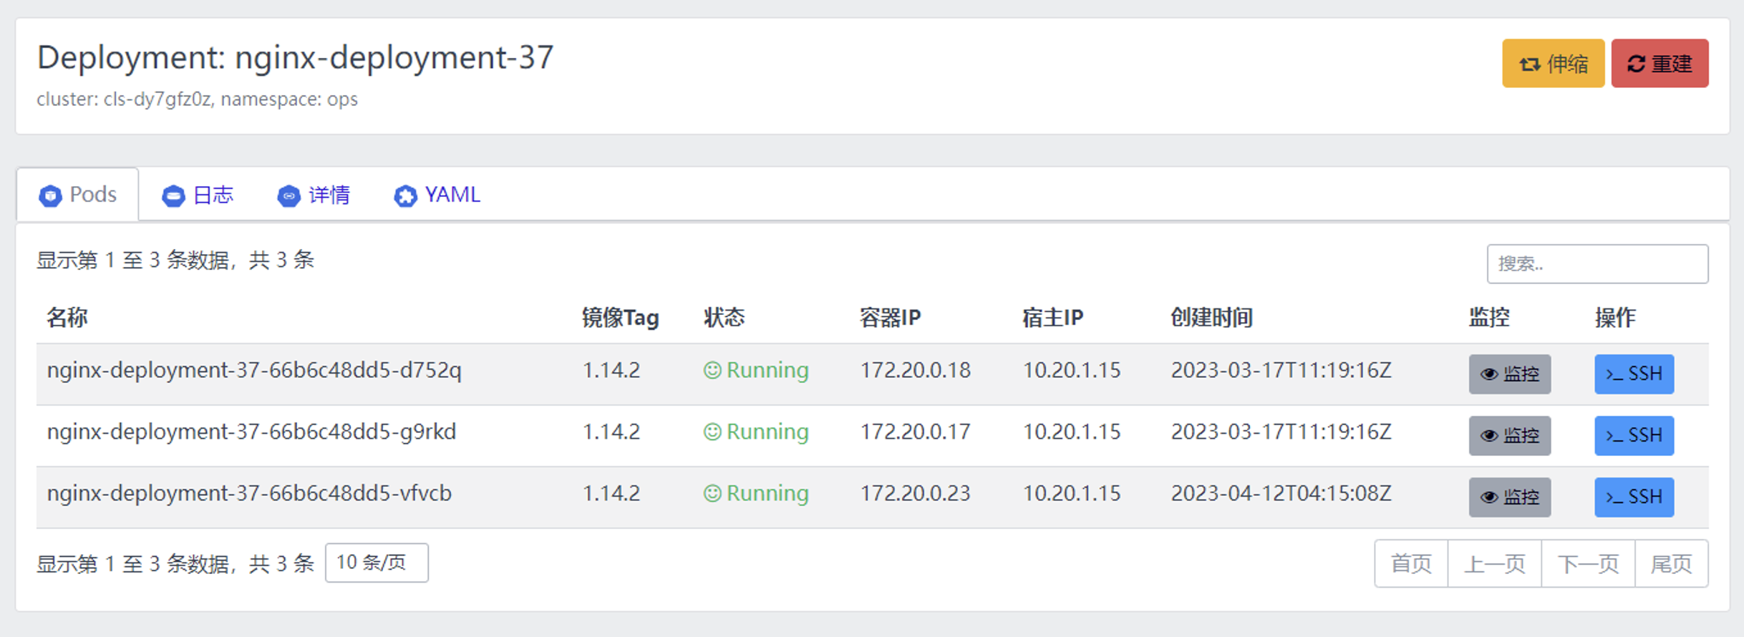Image resolution: width=1744 pixels, height=637 pixels.
Task: Sort by 创建时间 column header
Action: (x=1211, y=317)
